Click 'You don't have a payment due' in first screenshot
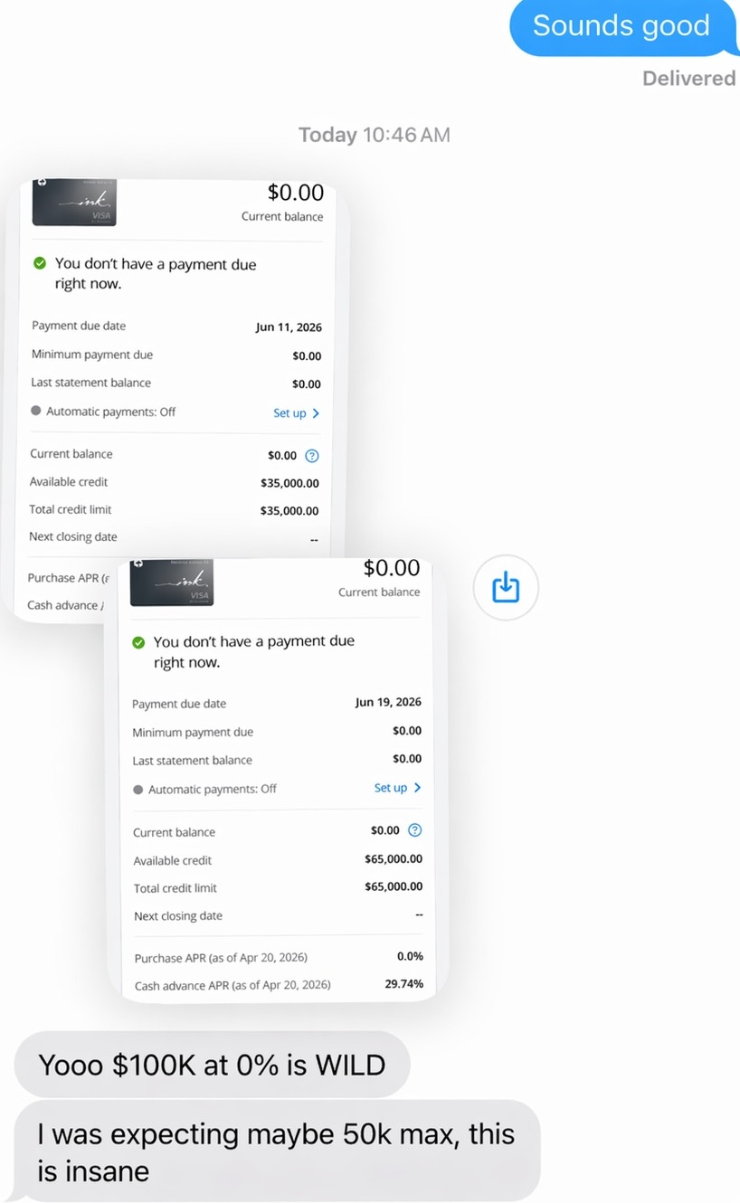The image size is (740, 1203). (x=156, y=264)
